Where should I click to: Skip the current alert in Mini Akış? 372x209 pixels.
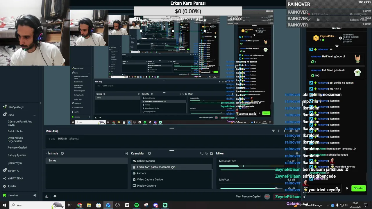tap(285, 131)
